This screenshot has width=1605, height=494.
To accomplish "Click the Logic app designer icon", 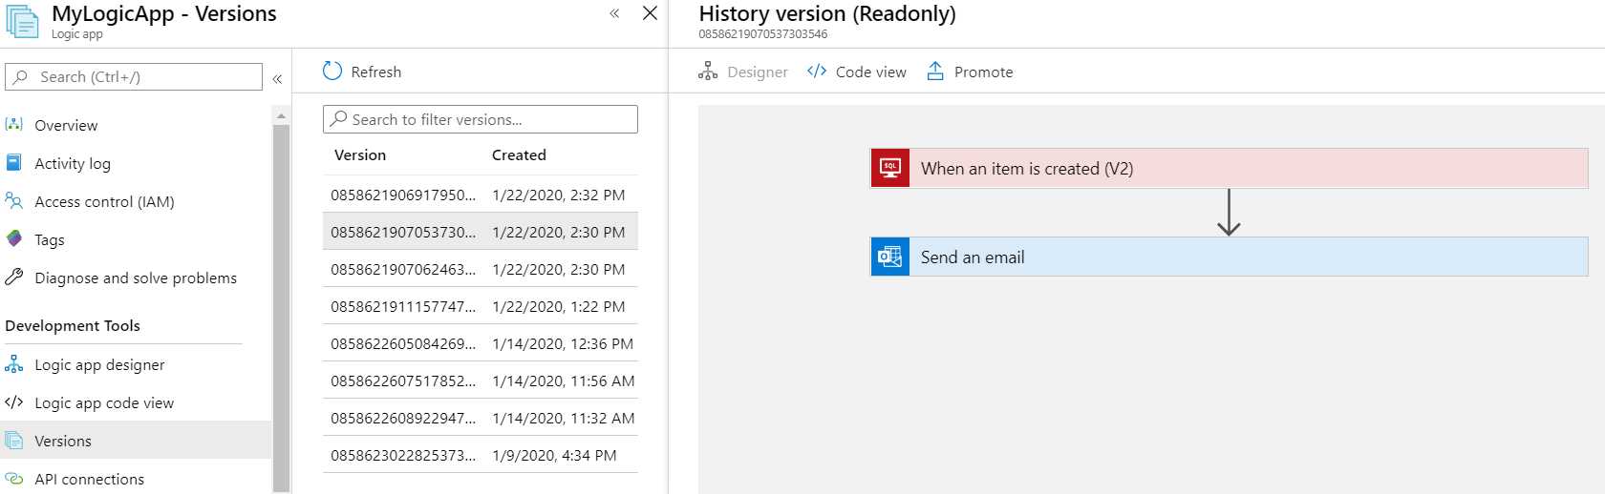I will point(14,364).
